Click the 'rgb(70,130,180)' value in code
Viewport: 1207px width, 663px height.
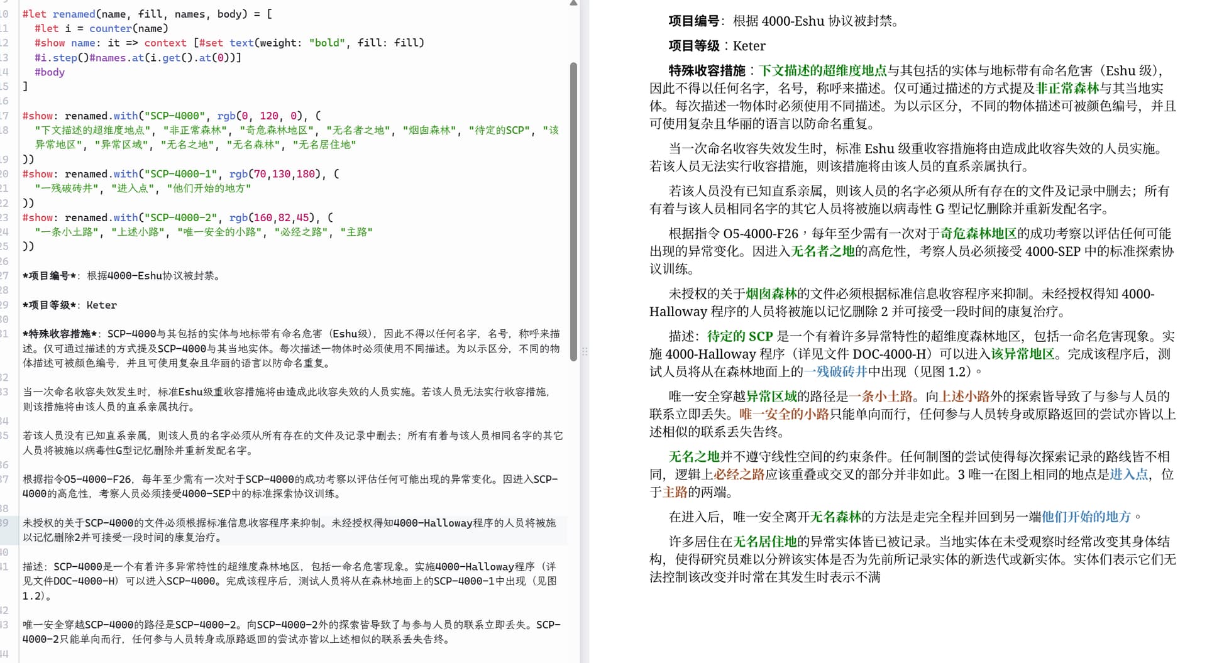[x=275, y=173]
